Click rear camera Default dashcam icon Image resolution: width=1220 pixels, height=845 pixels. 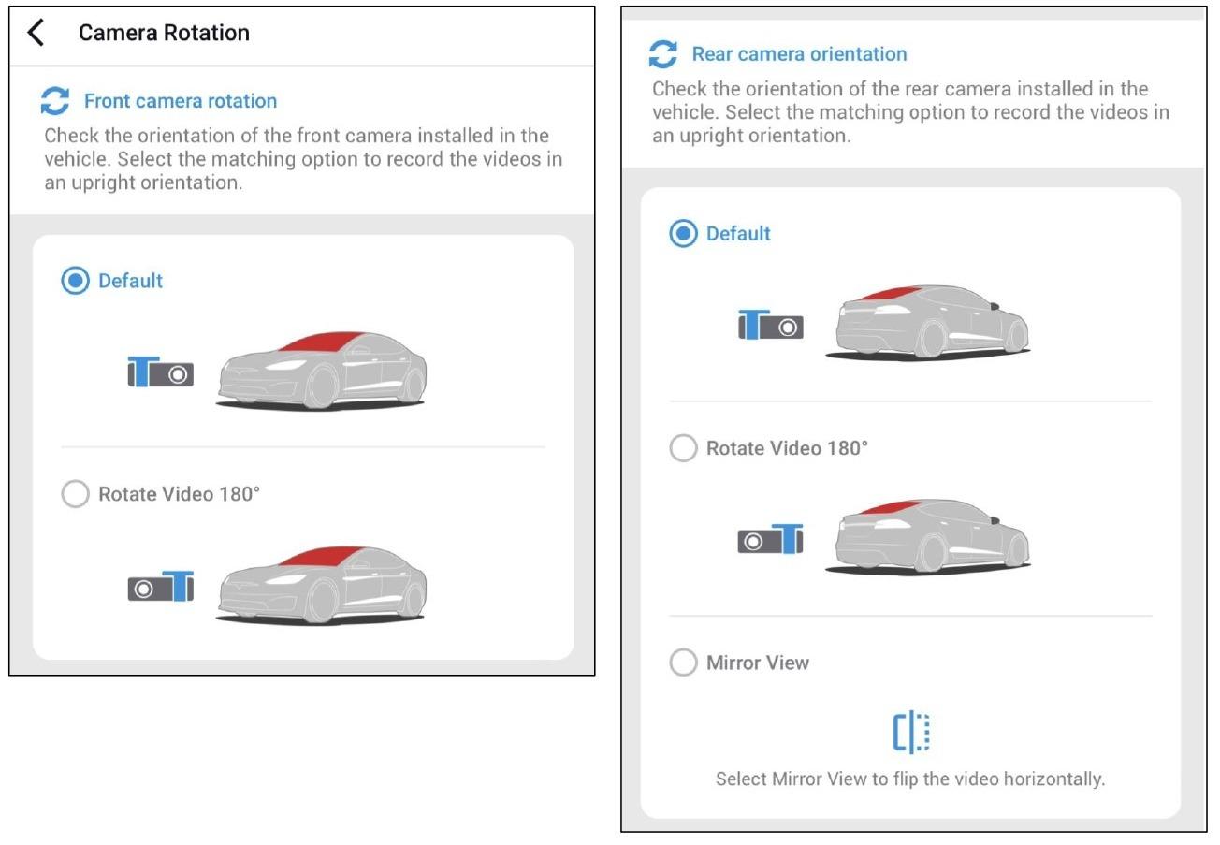(x=771, y=326)
